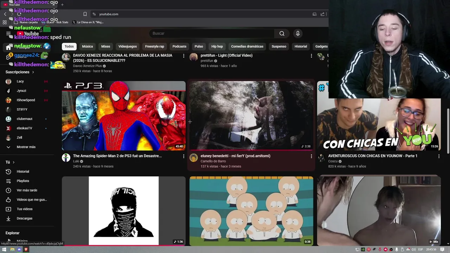Image resolution: width=450 pixels, height=253 pixels.
Task: Select the Suspenso filter chip
Action: coord(279,46)
